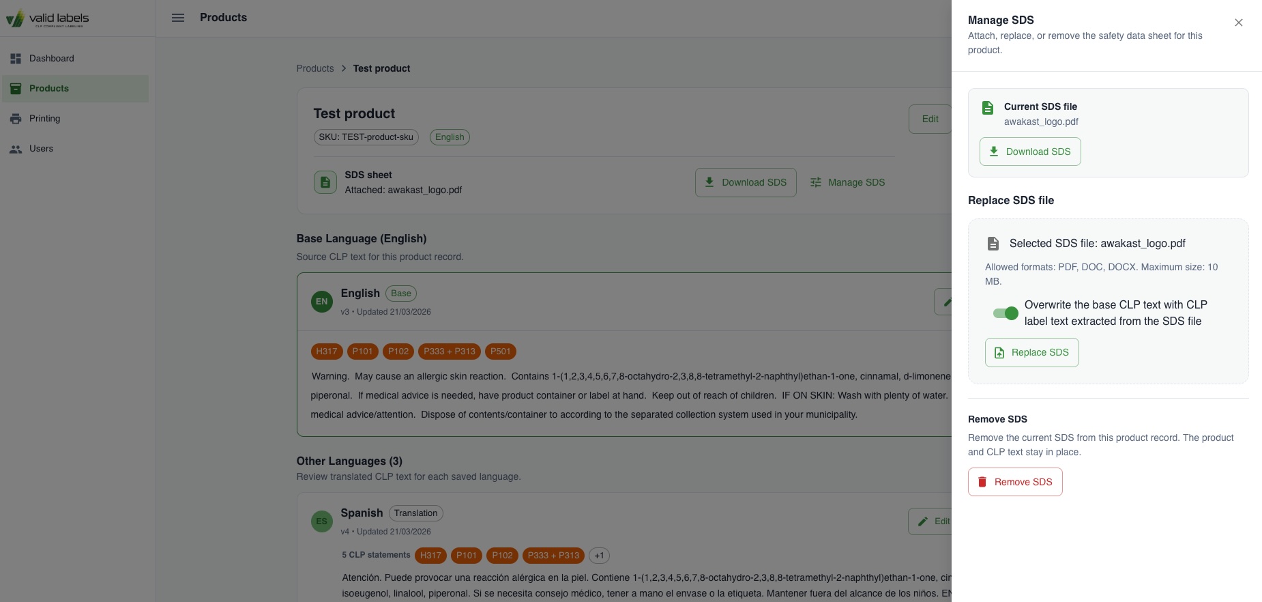Click the ES Spanish avatar badge

(x=322, y=521)
